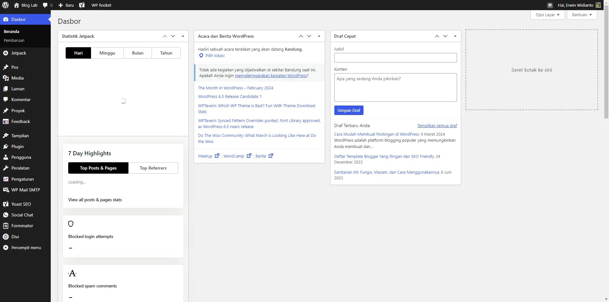
Task: Open Yoast icon in admin bar
Action: pyautogui.click(x=82, y=5)
